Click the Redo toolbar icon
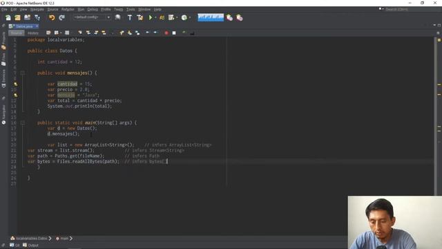Screen dimensions: 442x249 pos(61,17)
